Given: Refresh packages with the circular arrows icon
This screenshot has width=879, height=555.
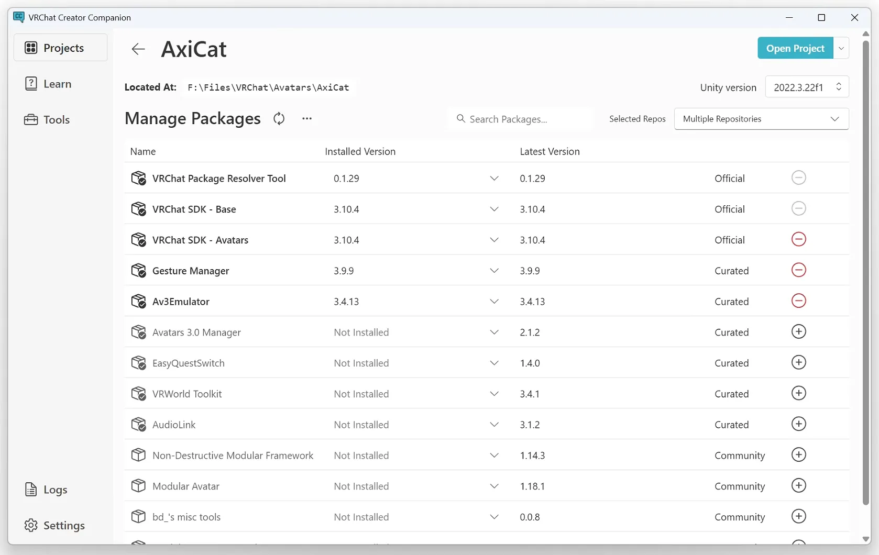Looking at the screenshot, I should pos(279,119).
